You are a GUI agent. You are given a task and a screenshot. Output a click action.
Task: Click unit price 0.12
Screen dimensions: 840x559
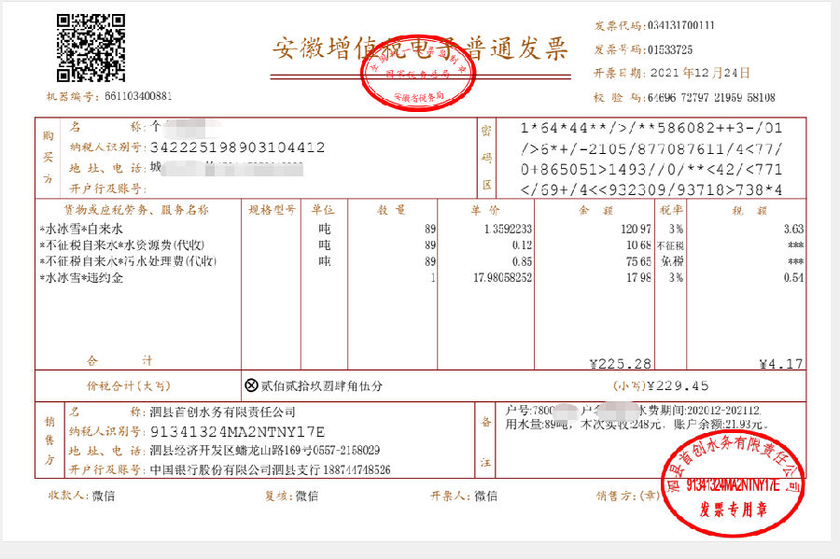click(x=522, y=245)
